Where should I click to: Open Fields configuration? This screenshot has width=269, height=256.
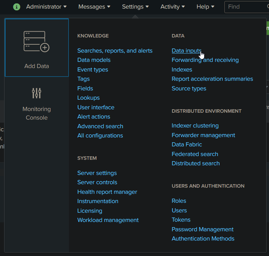click(x=85, y=89)
